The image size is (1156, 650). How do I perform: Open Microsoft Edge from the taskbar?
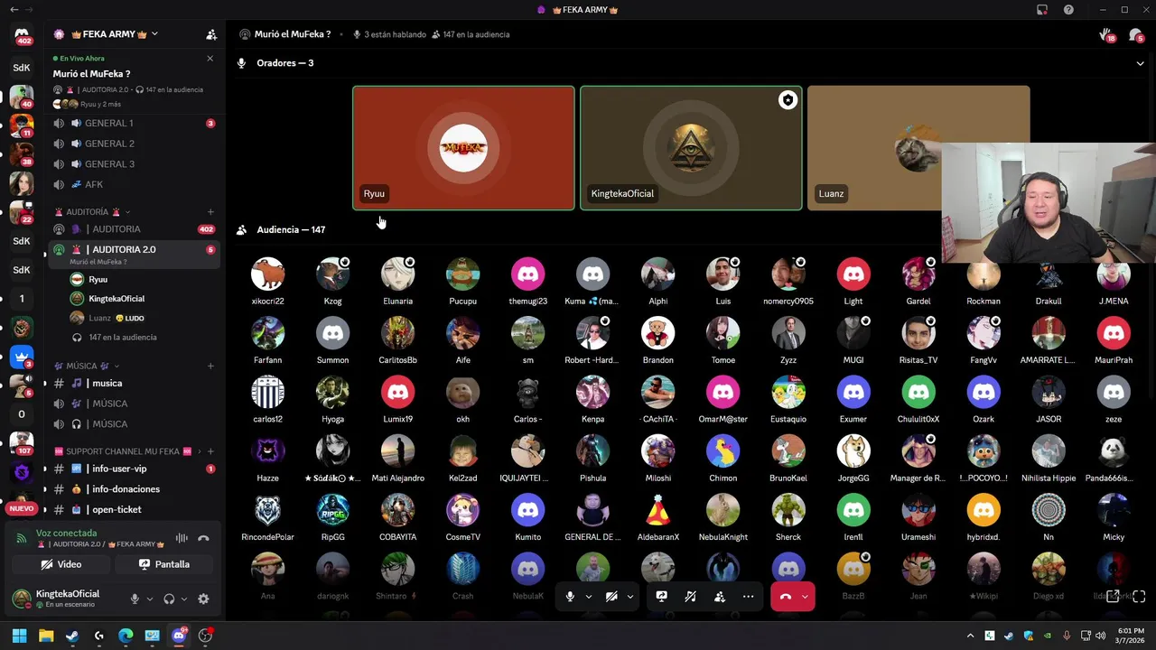click(x=126, y=636)
